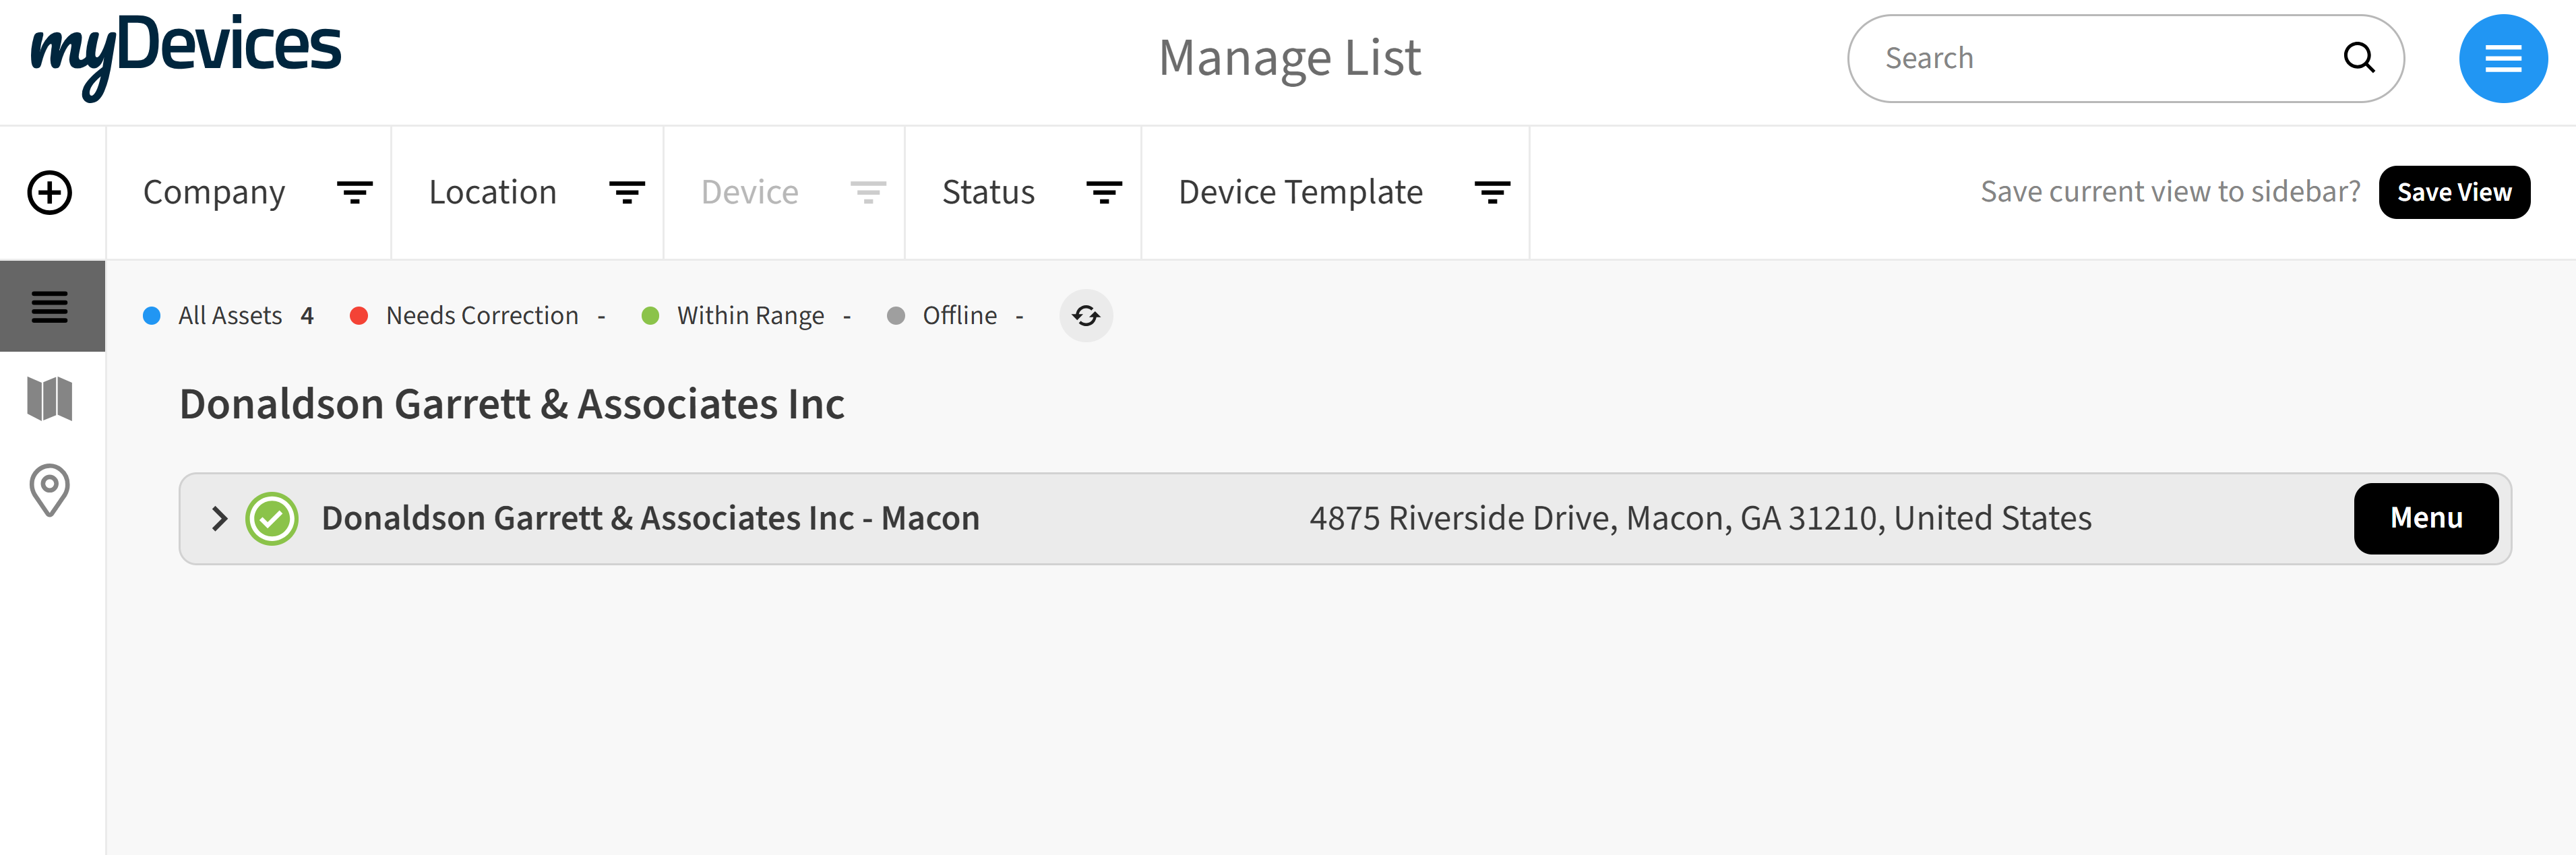Click green check status icon for Macon
The image size is (2576, 855).
coord(272,519)
